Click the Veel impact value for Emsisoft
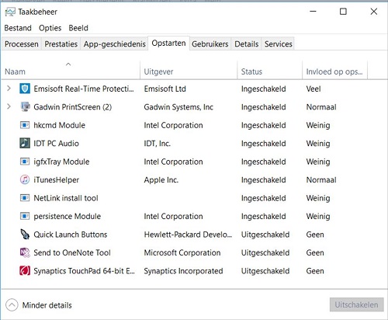The height and width of the screenshot is (320, 388). pos(314,89)
